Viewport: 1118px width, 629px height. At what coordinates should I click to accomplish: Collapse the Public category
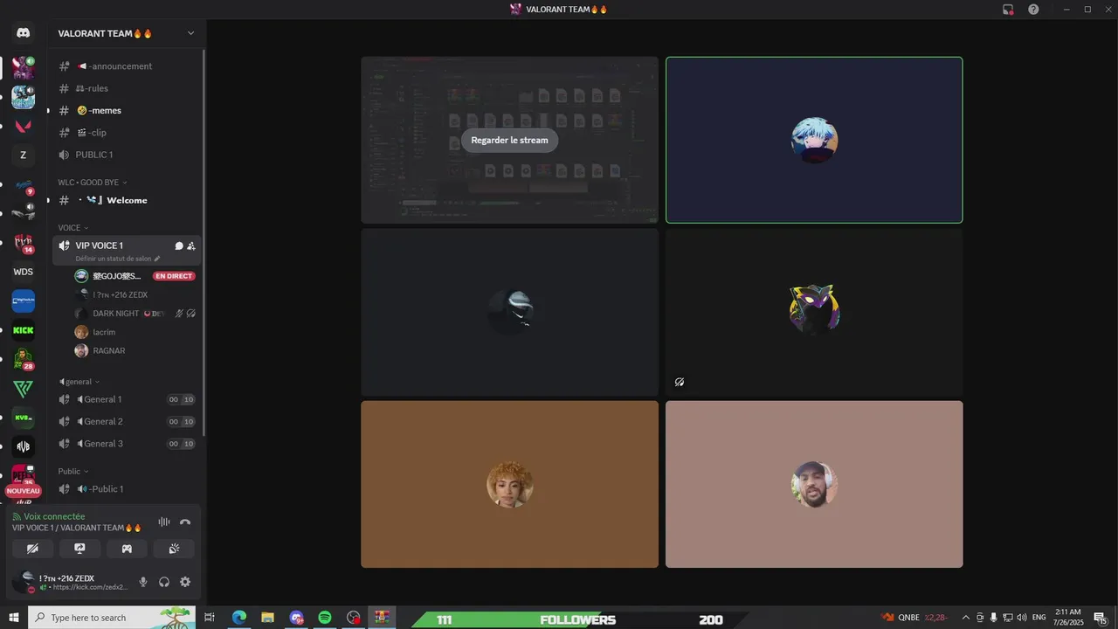tap(73, 471)
